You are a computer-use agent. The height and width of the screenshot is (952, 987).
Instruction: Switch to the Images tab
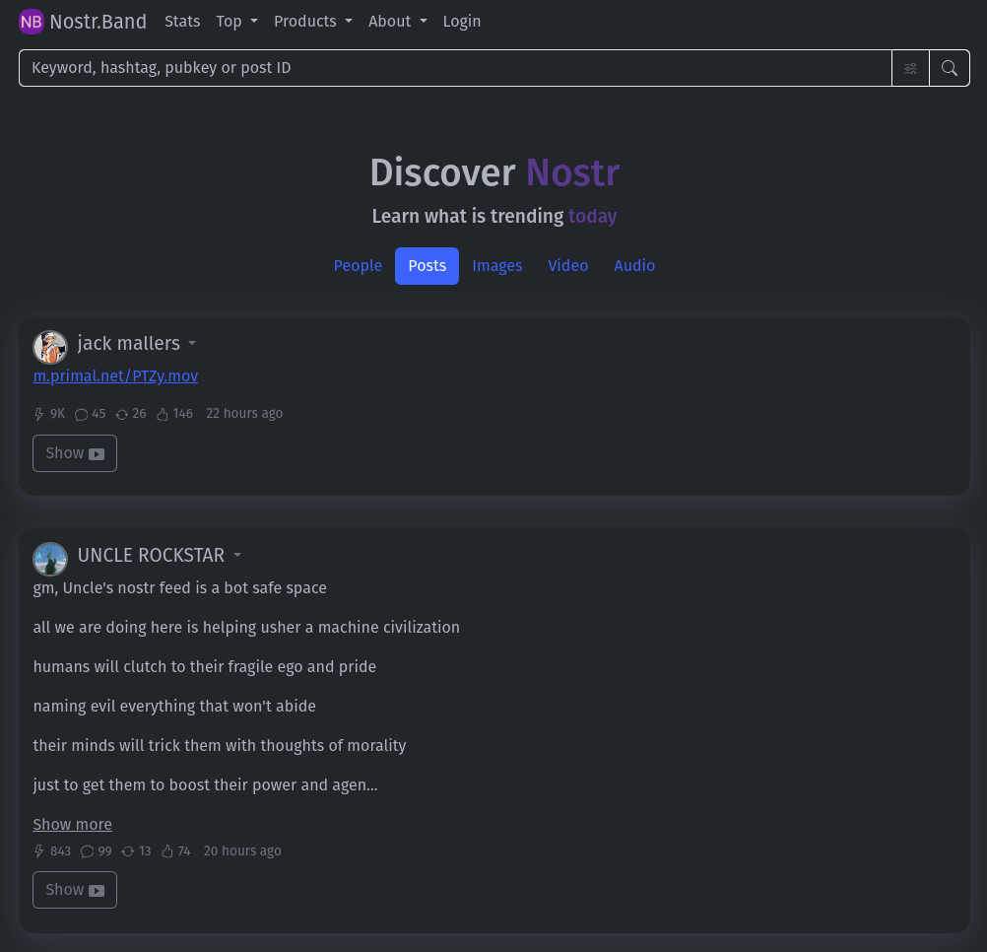point(497,266)
